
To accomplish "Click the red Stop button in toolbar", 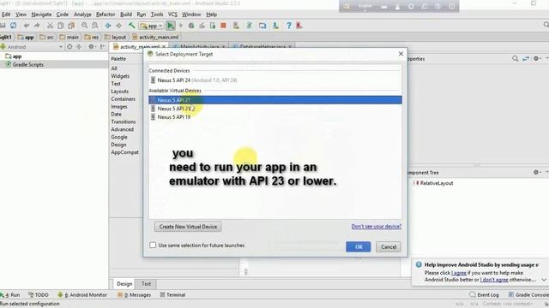I will coord(223,26).
